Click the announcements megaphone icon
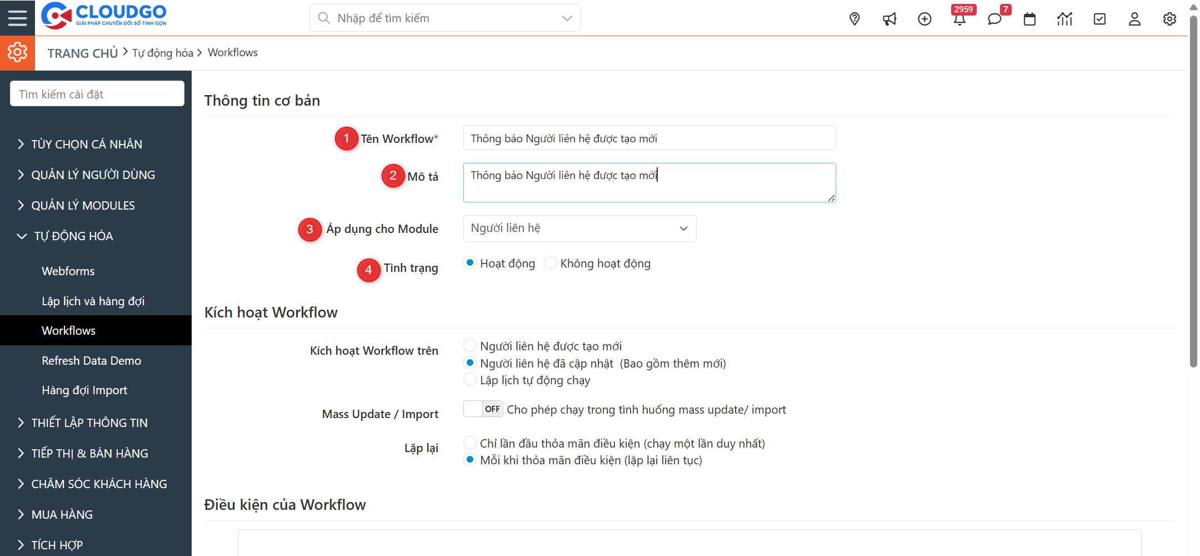The width and height of the screenshot is (1200, 556). [x=889, y=18]
